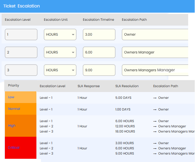Click the timeline field with 9.00
This screenshot has height=162, width=195.
[99, 70]
